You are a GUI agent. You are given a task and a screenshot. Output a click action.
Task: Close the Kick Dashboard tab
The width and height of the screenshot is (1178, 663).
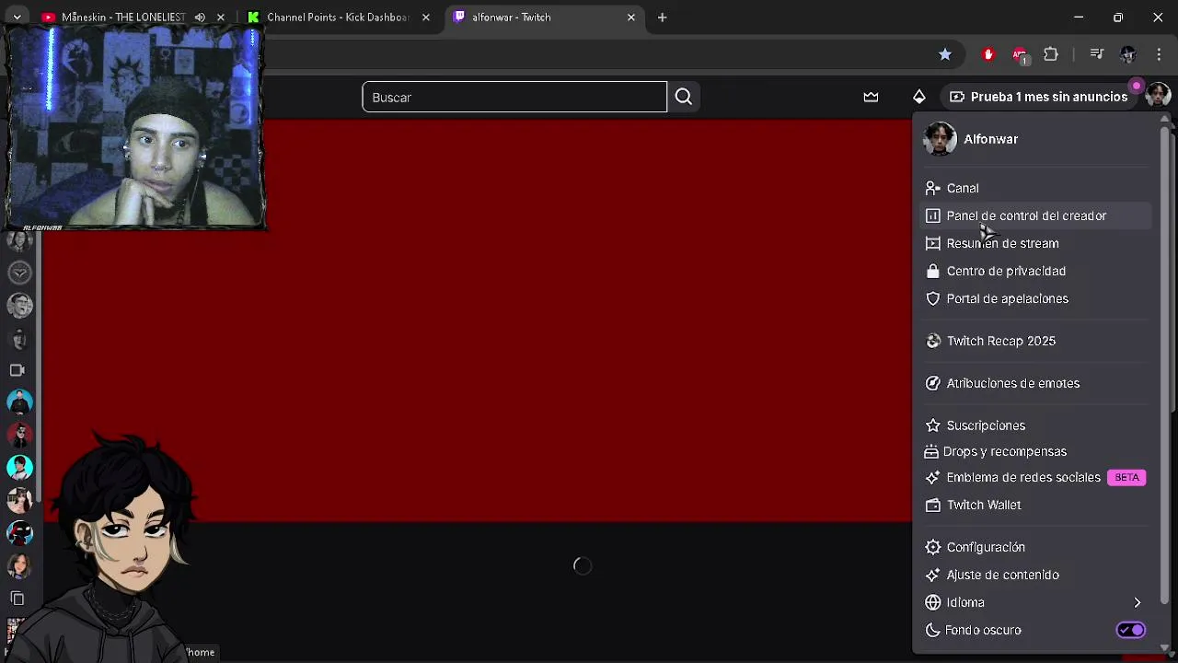(426, 17)
